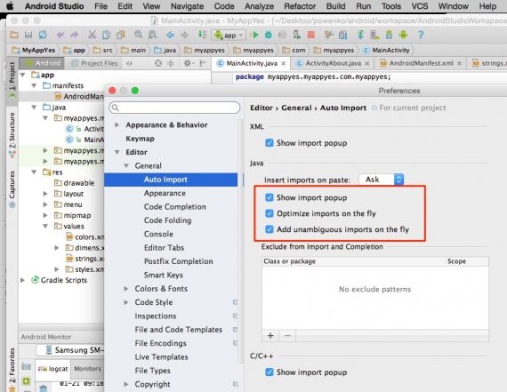Expand Appearance & Behavior in Preferences

coord(117,124)
